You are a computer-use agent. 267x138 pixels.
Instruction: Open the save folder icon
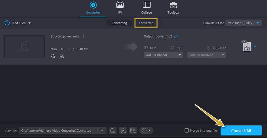pos(113,130)
